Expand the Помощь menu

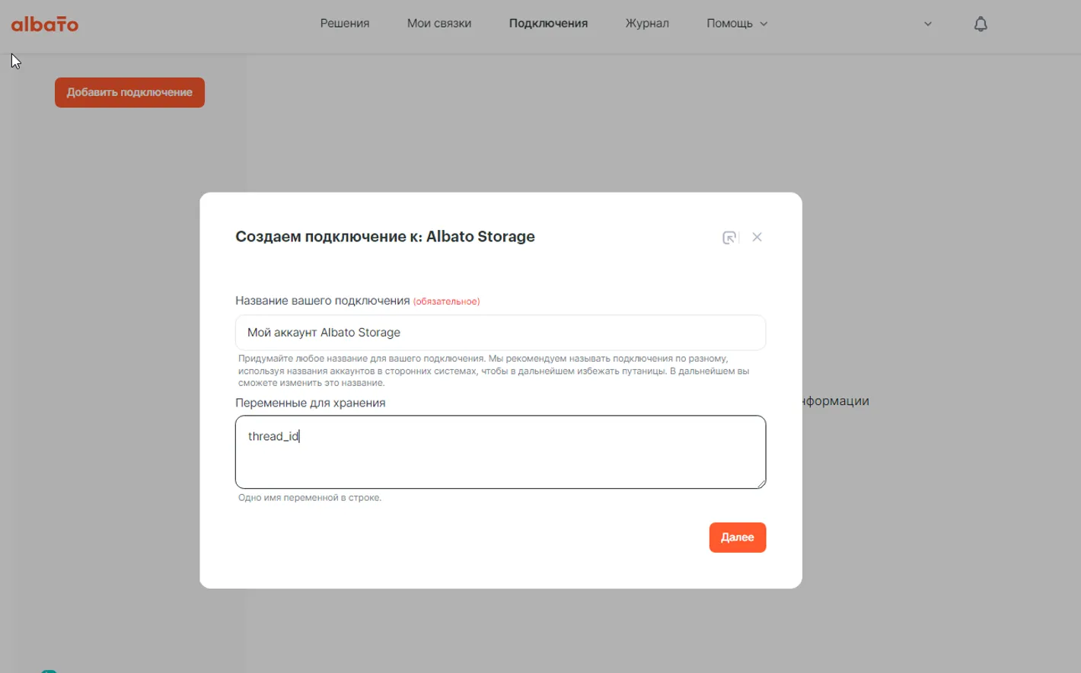point(736,24)
